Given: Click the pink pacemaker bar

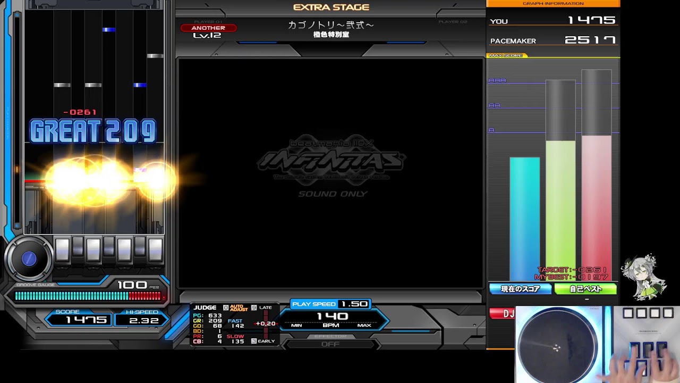Looking at the screenshot, I should click(597, 208).
